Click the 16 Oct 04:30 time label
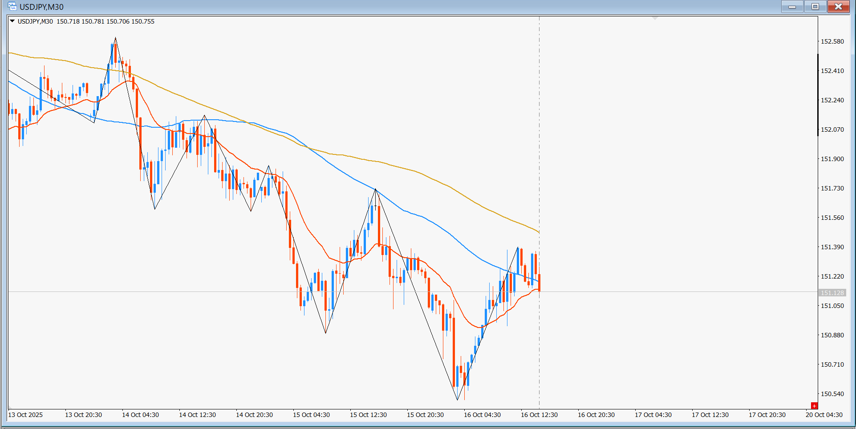Image resolution: width=856 pixels, height=429 pixels. [x=482, y=415]
